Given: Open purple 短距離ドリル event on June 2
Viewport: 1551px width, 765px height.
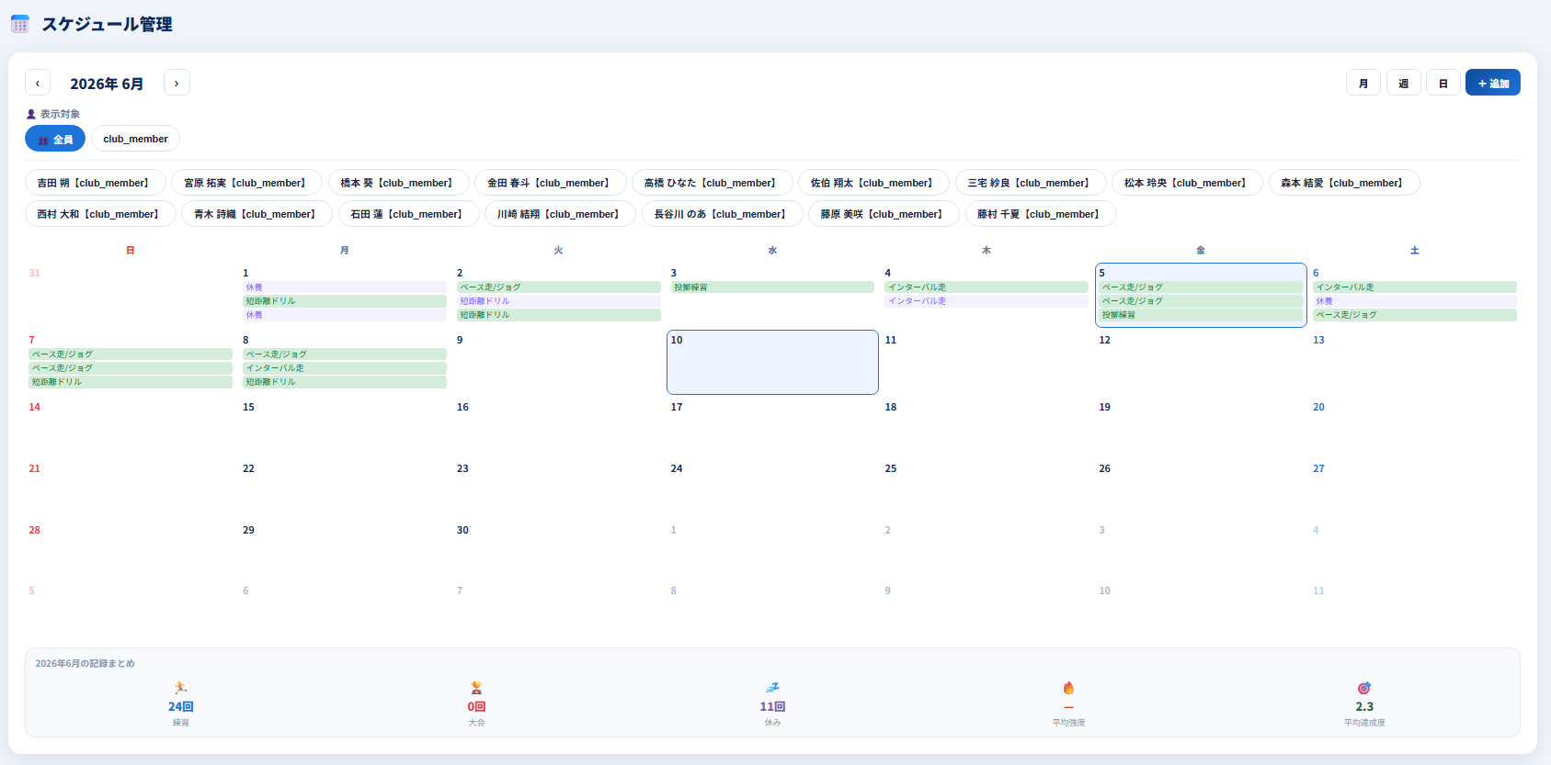Looking at the screenshot, I should [558, 301].
